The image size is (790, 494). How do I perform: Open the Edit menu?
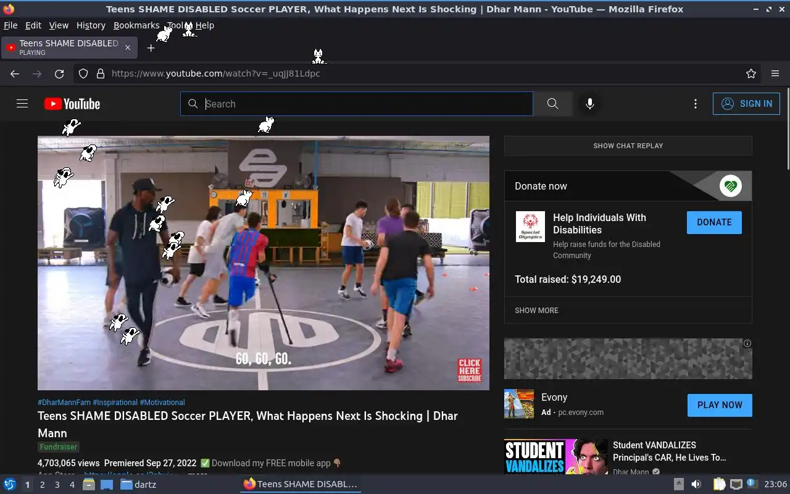tap(33, 25)
